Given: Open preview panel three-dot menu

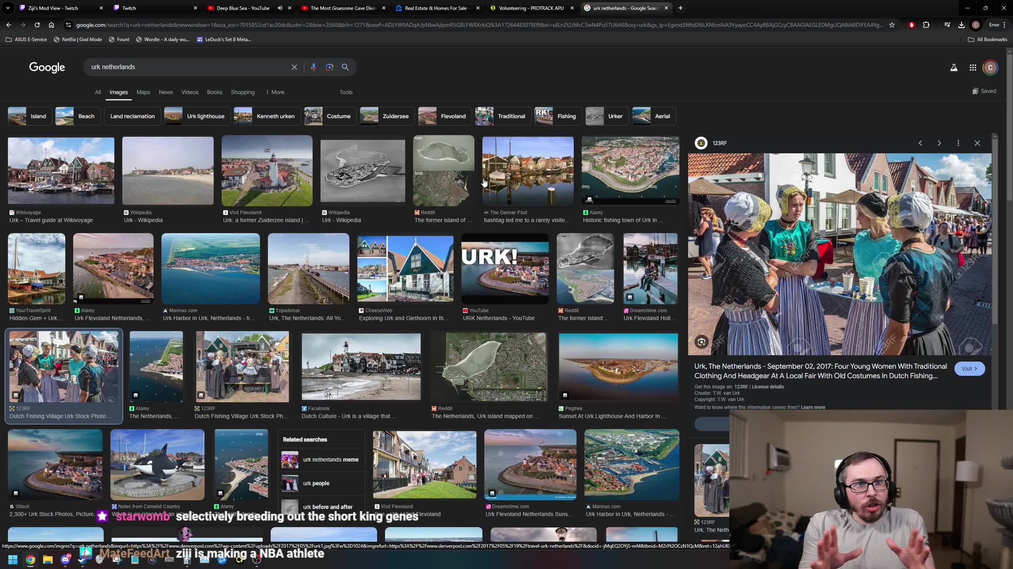Looking at the screenshot, I should click(x=958, y=143).
